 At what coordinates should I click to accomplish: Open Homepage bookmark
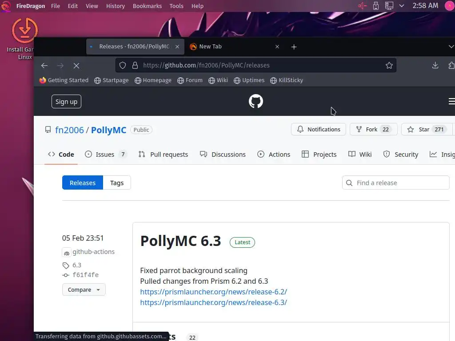click(153, 80)
